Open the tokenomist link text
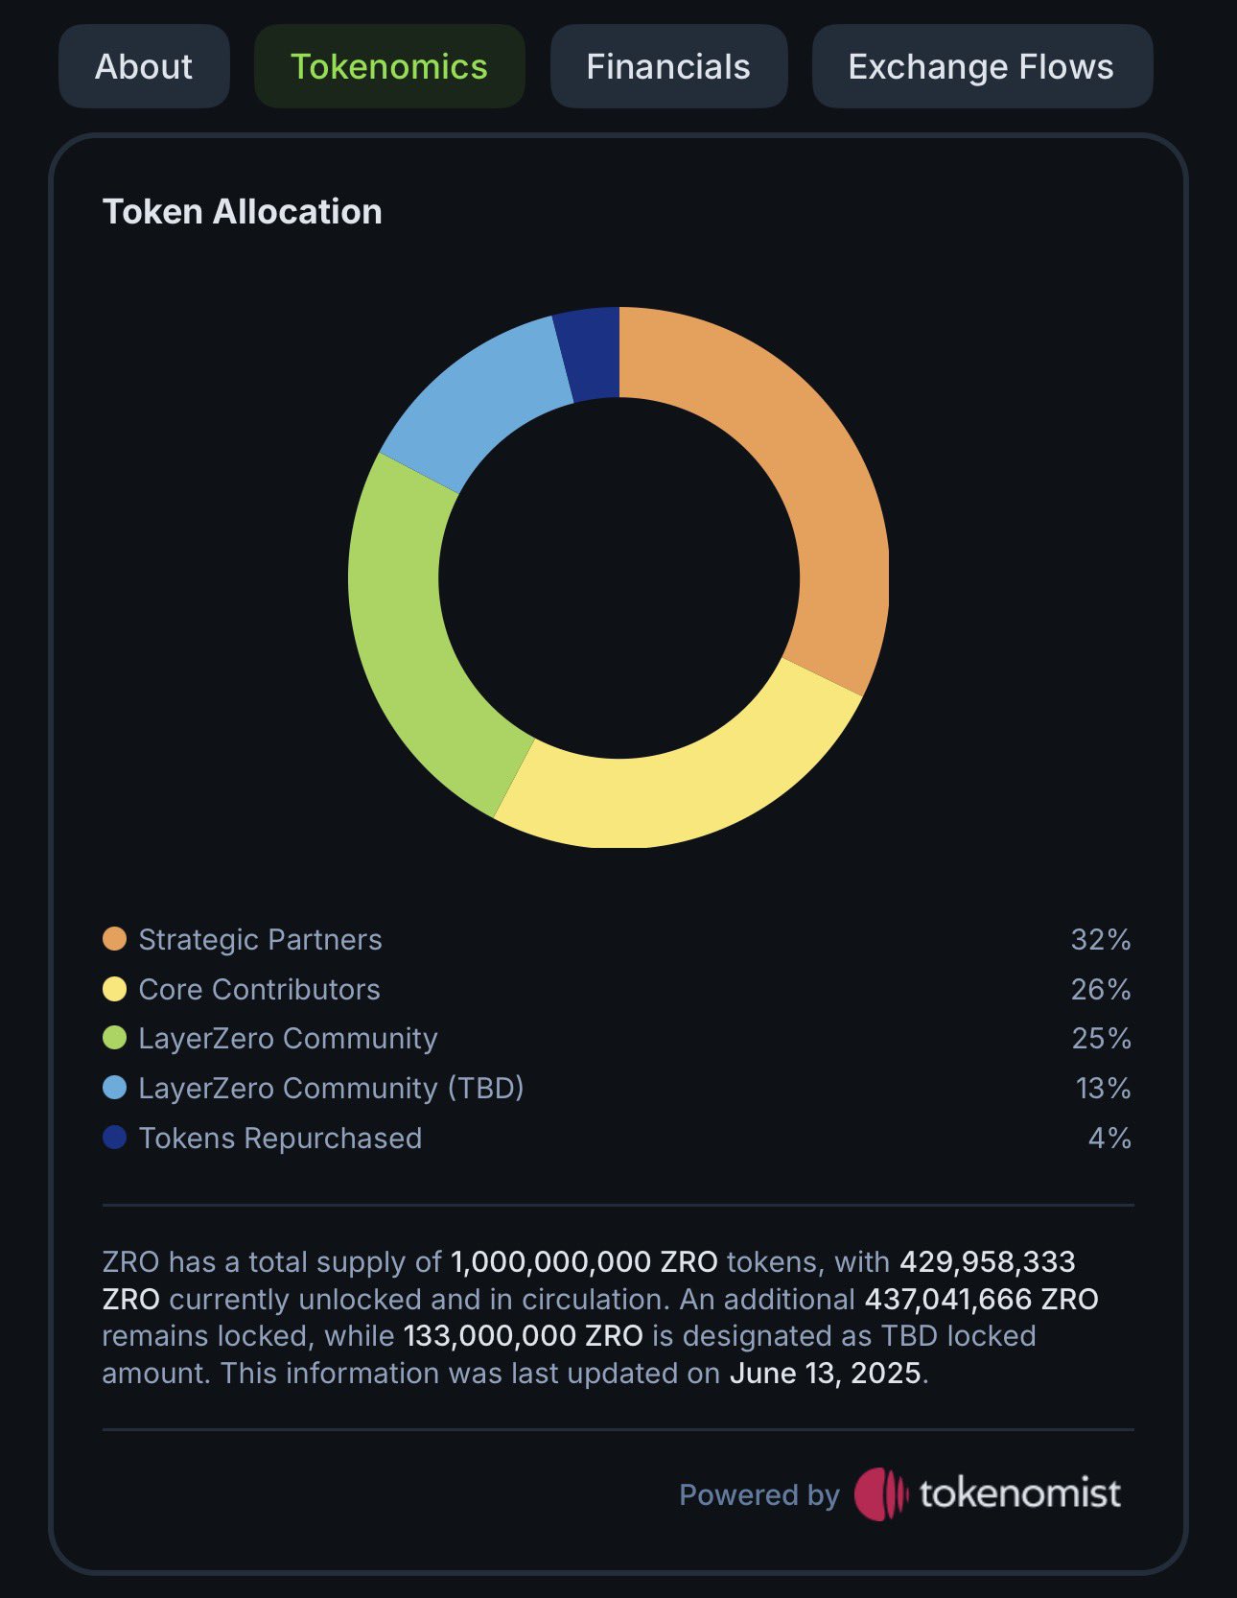1237x1598 pixels. [x=1019, y=1493]
